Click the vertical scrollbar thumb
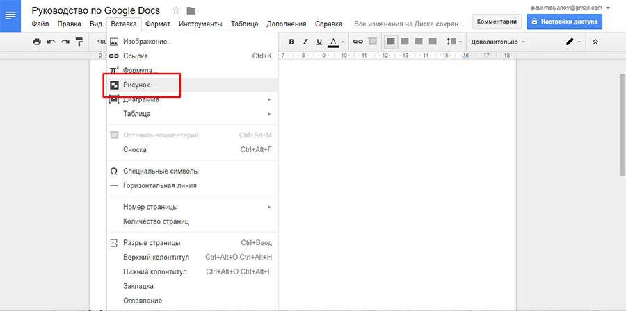626x311 pixels. [x=623, y=124]
